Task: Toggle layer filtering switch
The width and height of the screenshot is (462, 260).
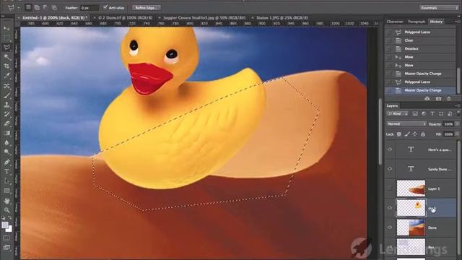Action: tap(458, 113)
